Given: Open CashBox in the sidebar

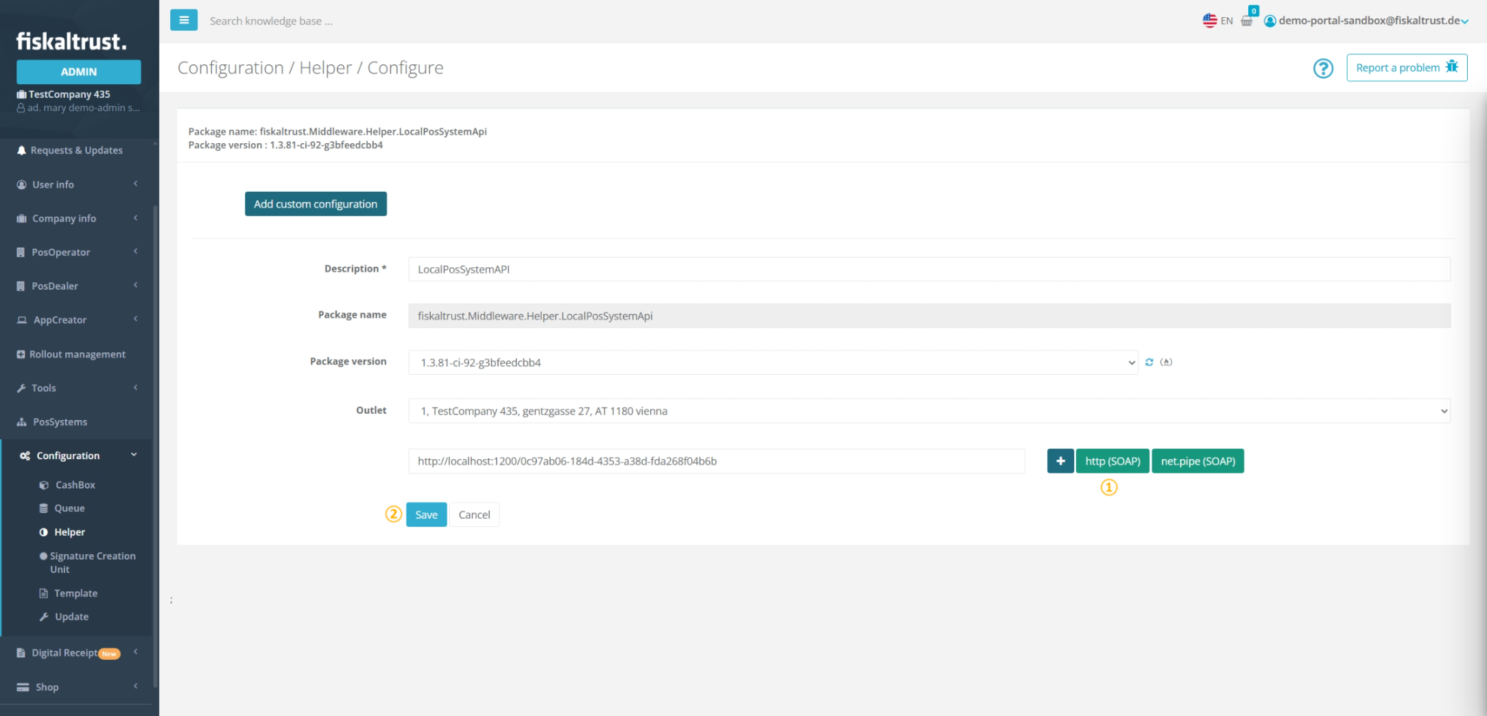Looking at the screenshot, I should pyautogui.click(x=75, y=485).
